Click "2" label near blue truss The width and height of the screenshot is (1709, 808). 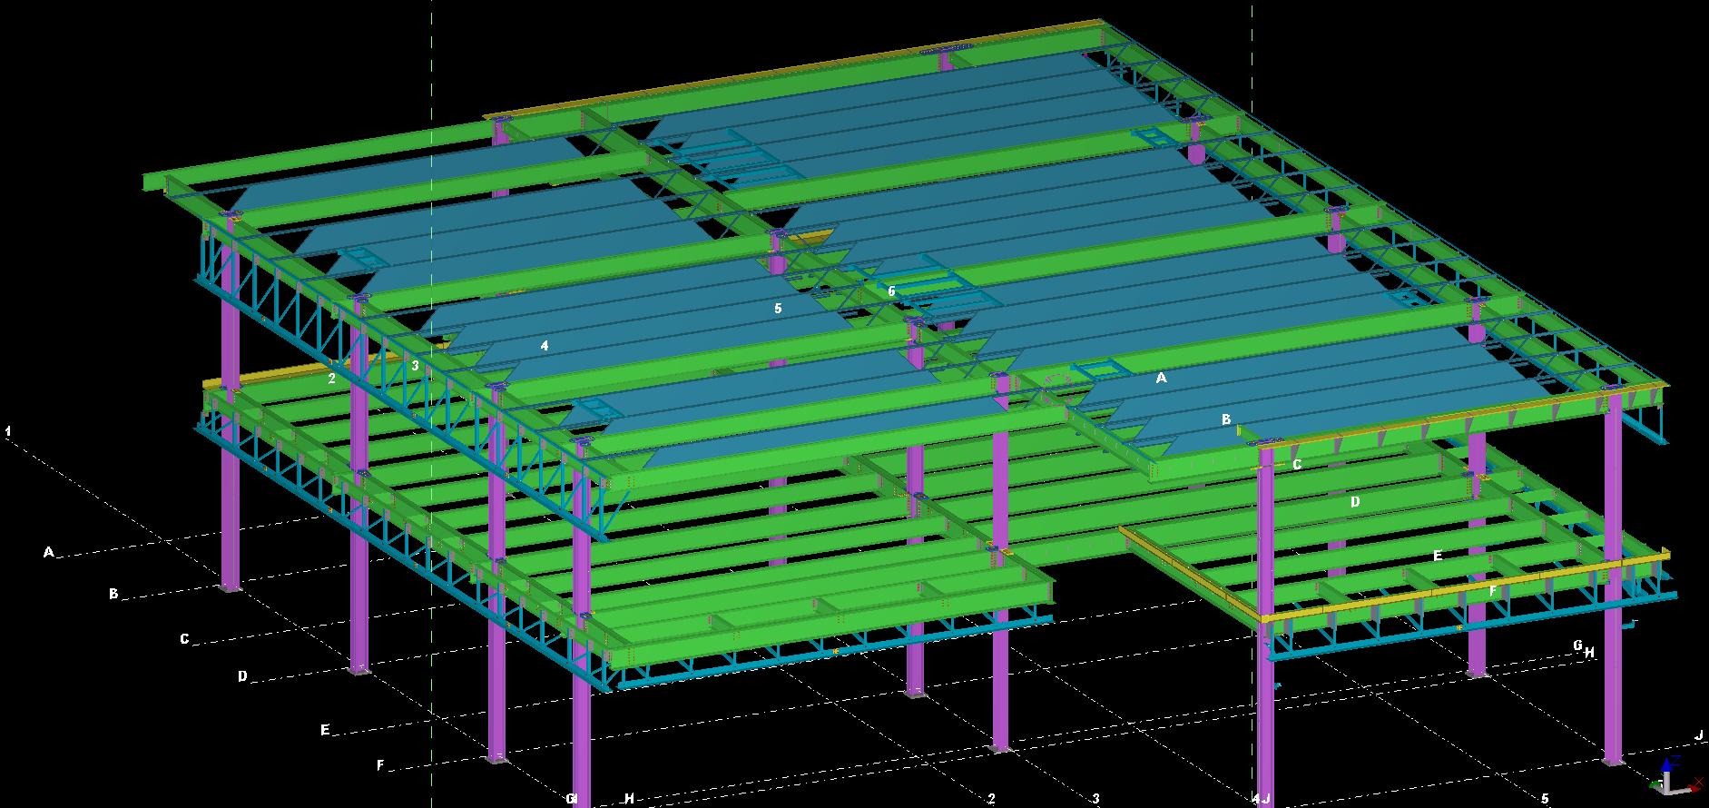332,379
